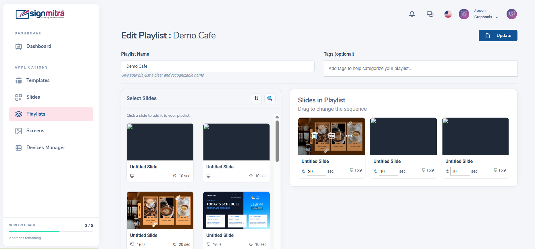Select the second slide thumbnail in playlist

(403, 137)
